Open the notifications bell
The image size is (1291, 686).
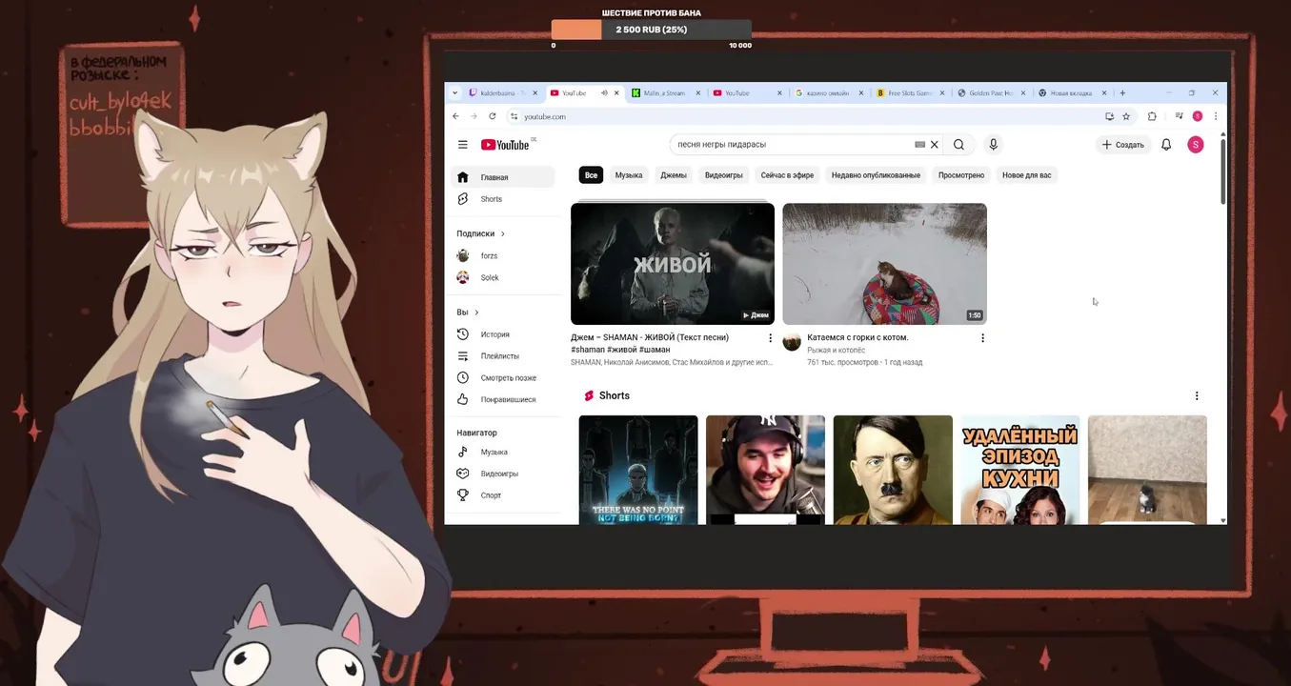[1166, 145]
